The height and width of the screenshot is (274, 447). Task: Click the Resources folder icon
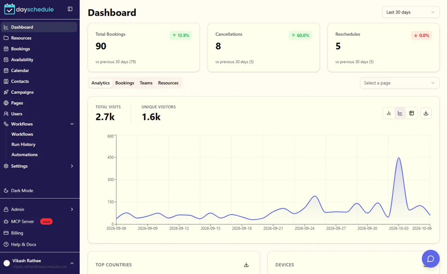tap(6, 38)
